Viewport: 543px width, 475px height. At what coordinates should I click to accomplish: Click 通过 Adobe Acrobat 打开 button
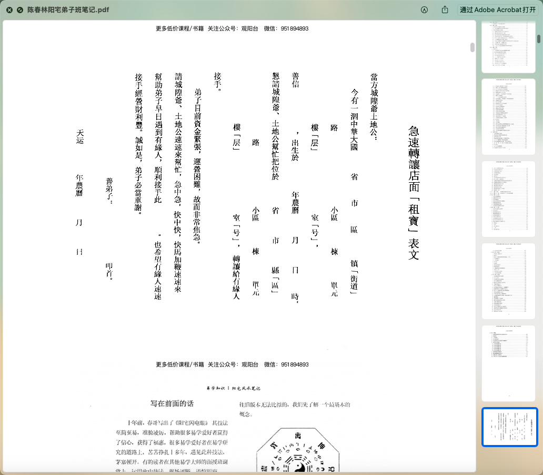[x=498, y=9]
